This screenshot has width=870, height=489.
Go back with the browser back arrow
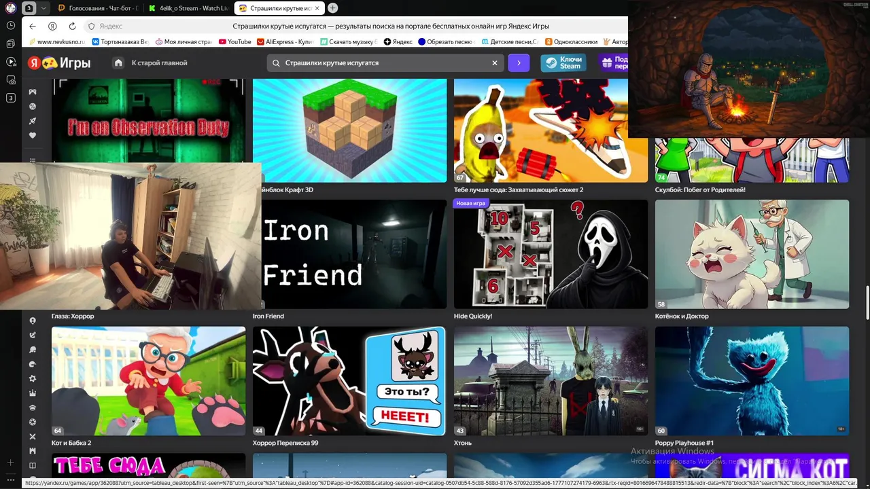pos(32,26)
